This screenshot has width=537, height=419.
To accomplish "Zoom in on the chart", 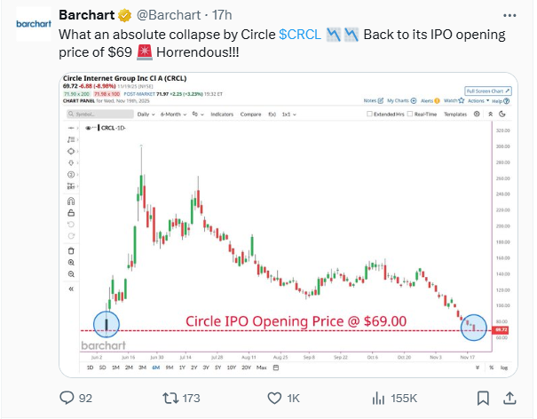I will tap(71, 262).
